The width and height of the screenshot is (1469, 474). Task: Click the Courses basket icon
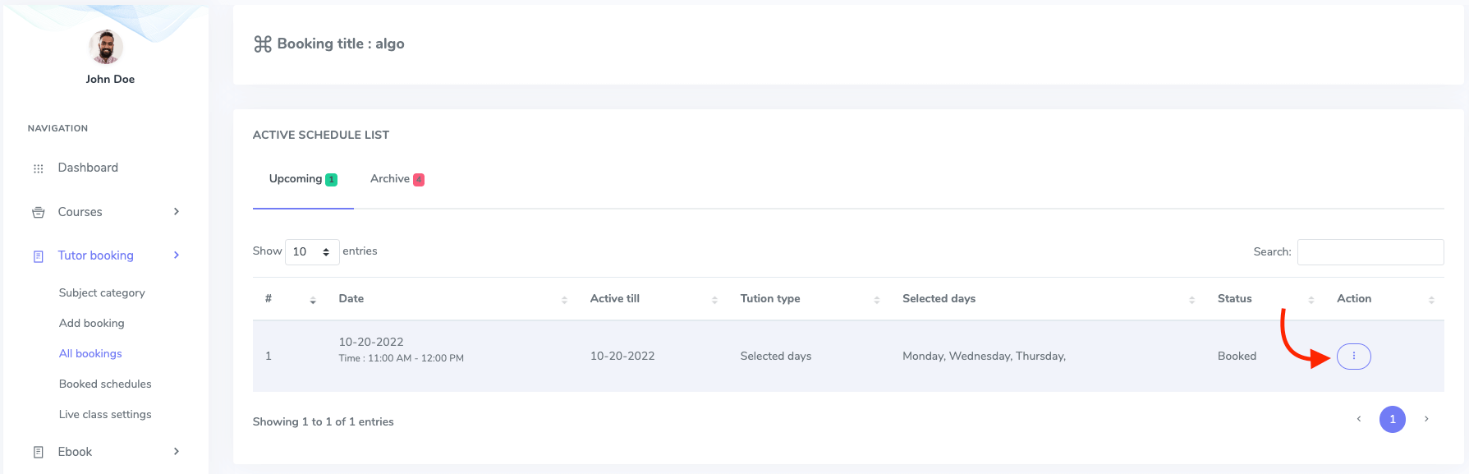tap(38, 212)
